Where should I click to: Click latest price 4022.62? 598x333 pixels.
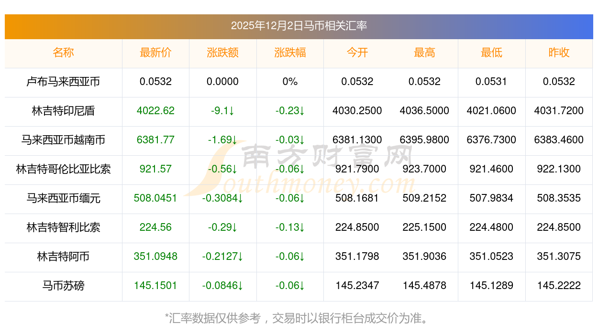point(155,111)
